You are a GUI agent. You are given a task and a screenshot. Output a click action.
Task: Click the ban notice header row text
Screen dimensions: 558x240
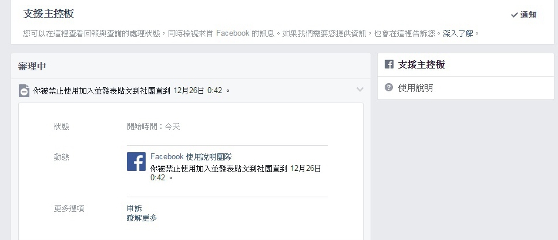132,90
